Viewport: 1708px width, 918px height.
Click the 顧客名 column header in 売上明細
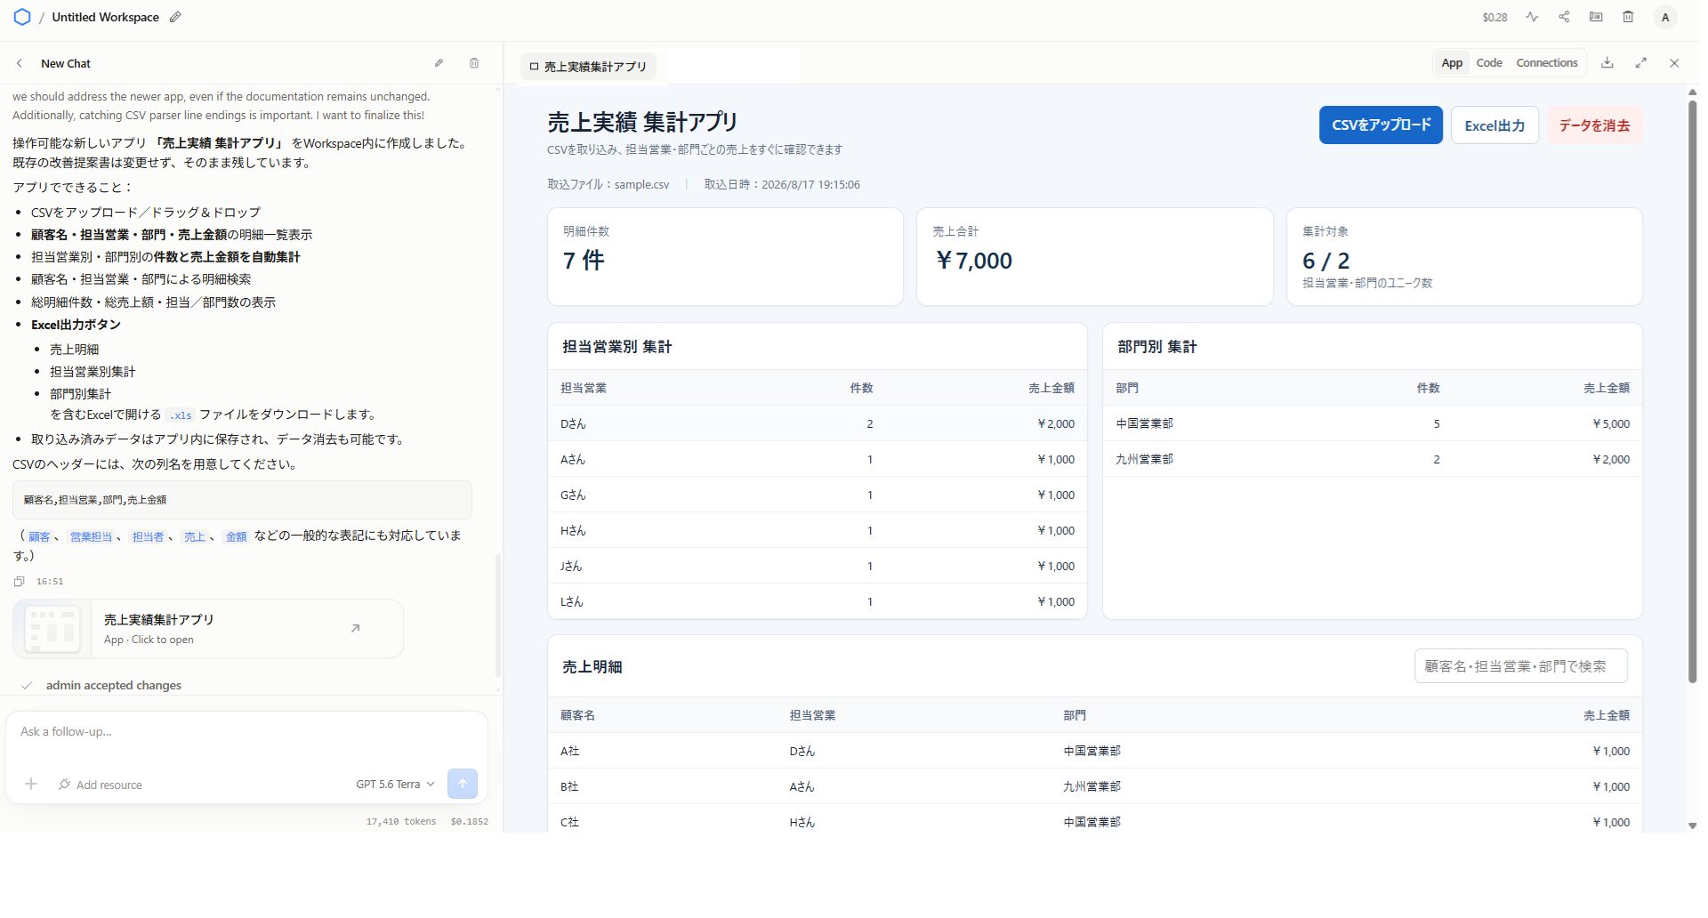pyautogui.click(x=577, y=715)
